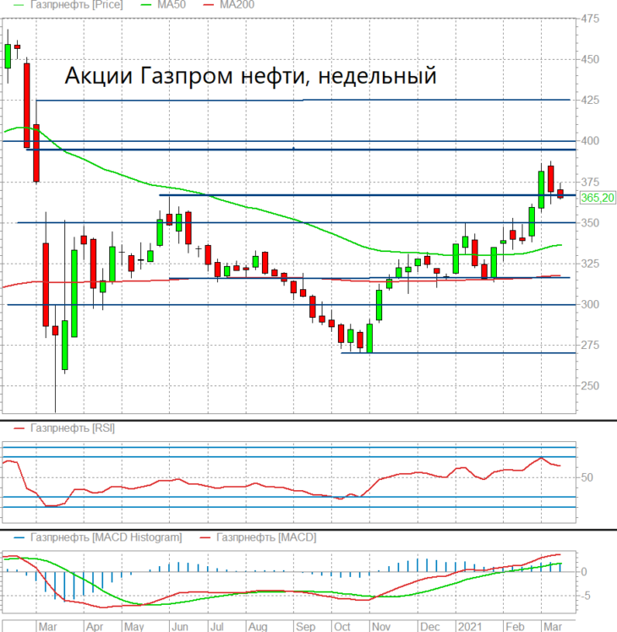This screenshot has height=632, width=617.
Task: Click the Газпрнефть [RSI] legend label
Action: 73,428
